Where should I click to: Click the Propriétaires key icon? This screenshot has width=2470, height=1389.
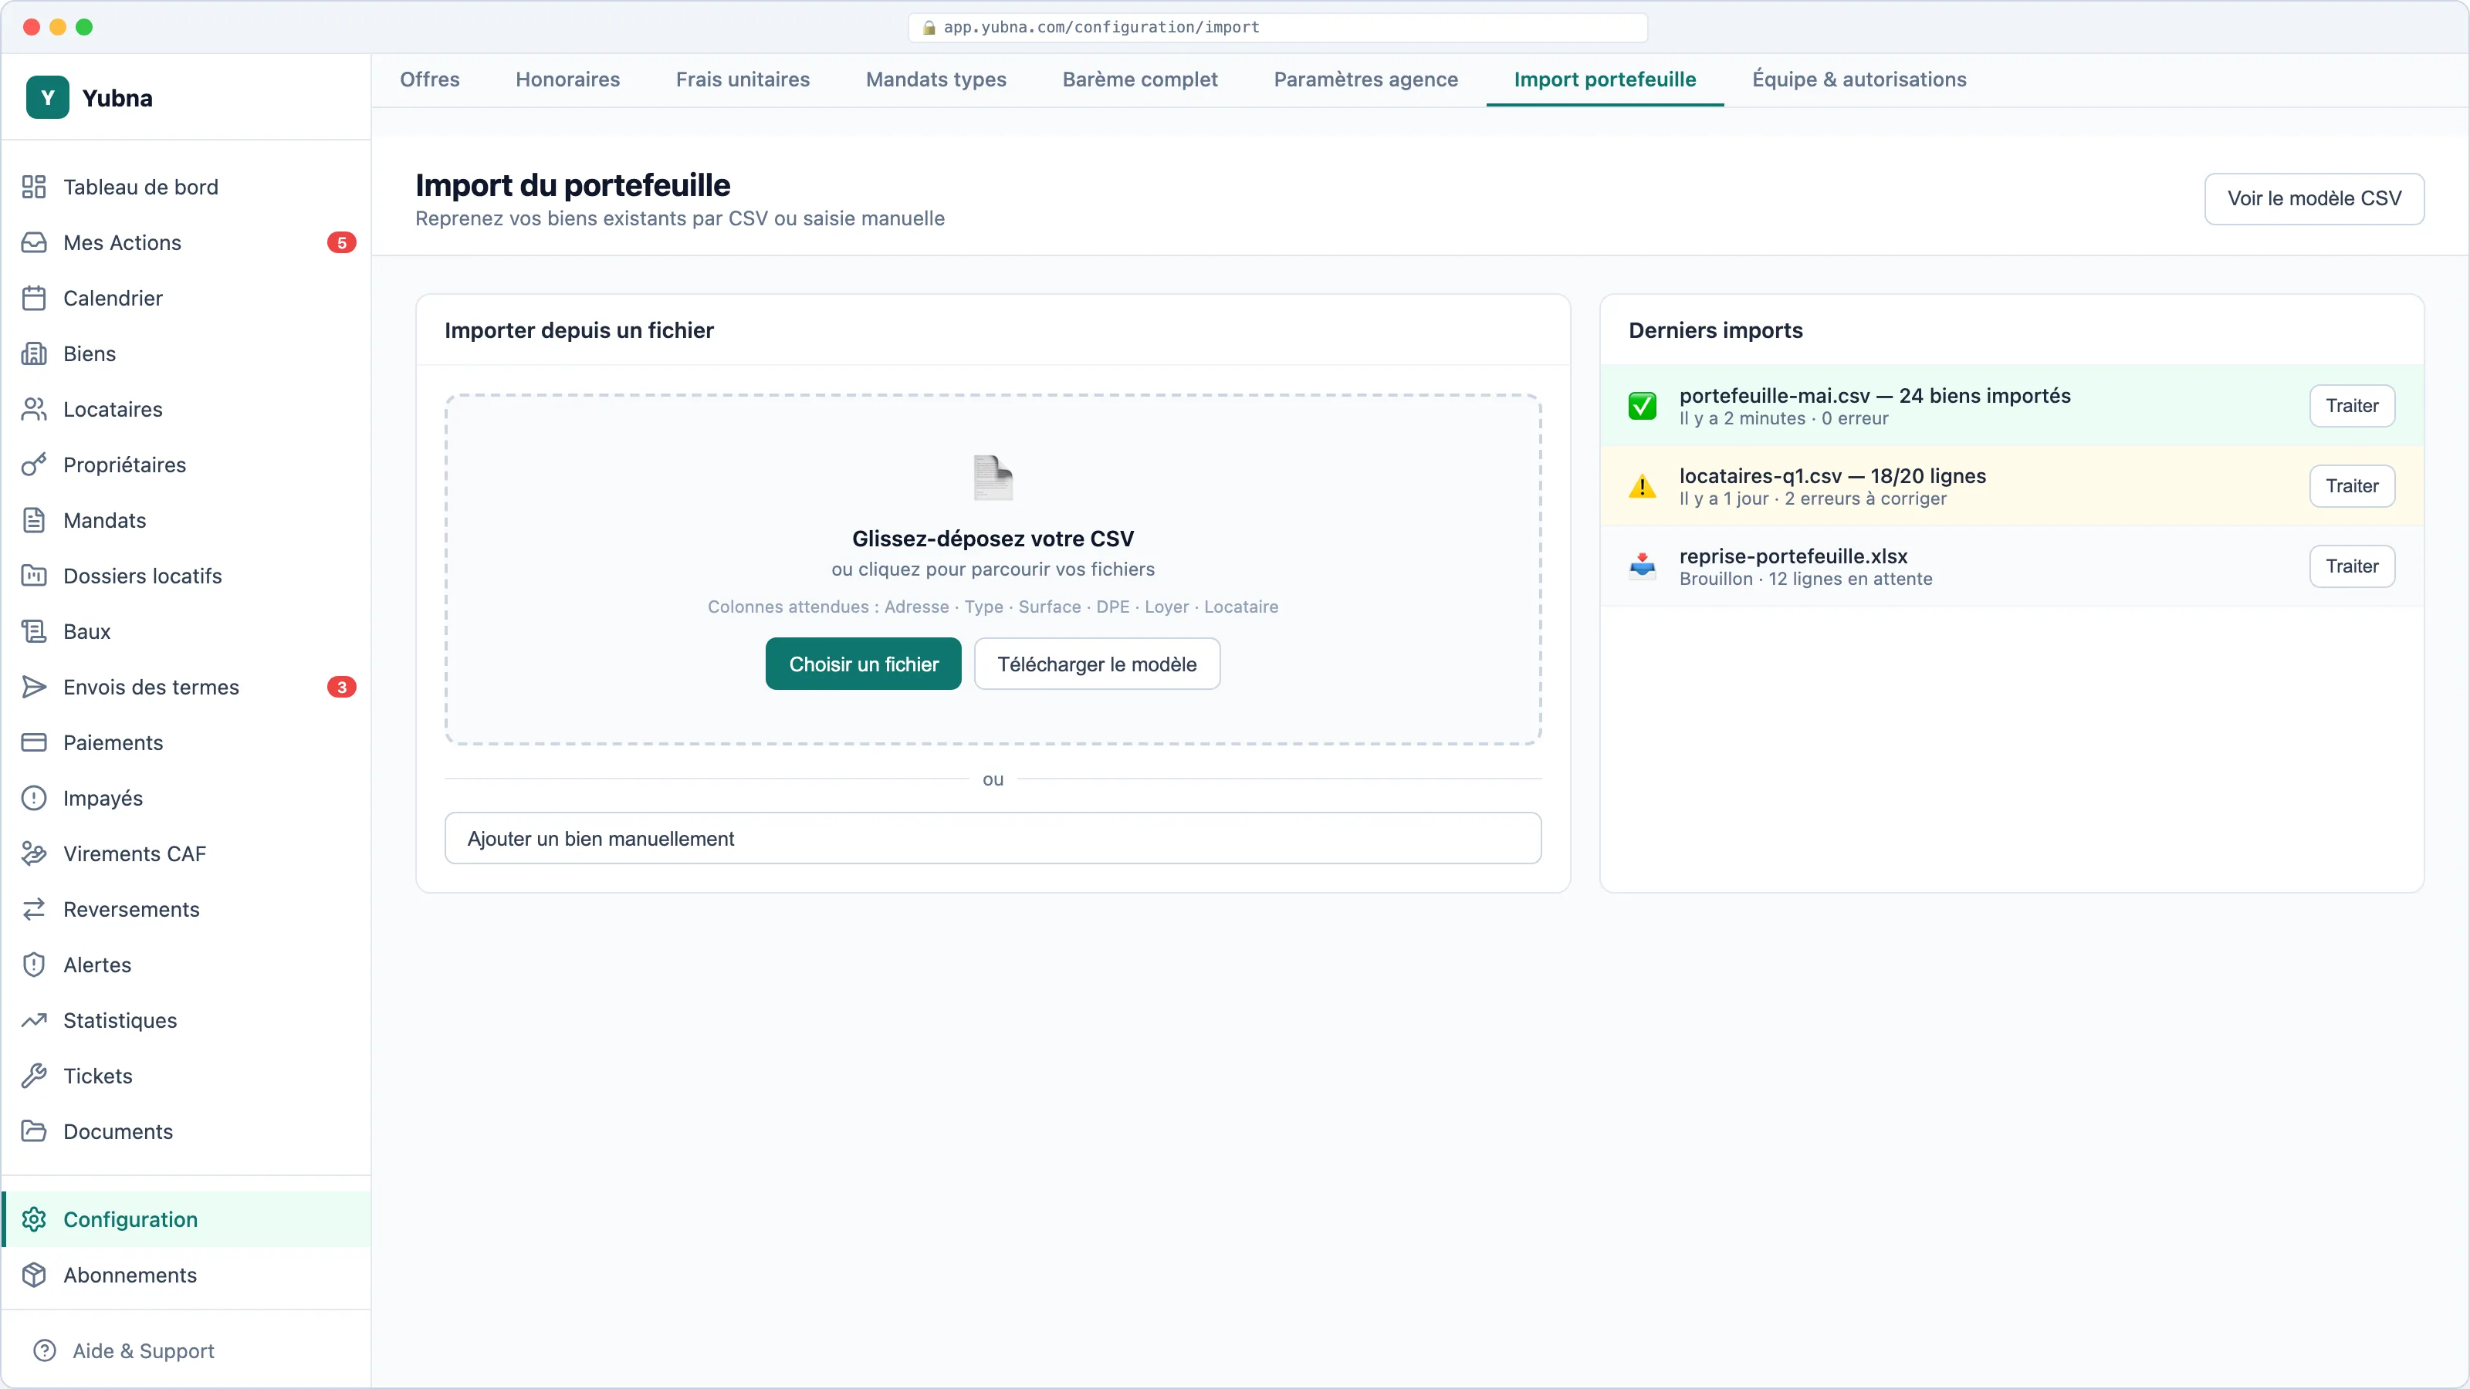[33, 465]
